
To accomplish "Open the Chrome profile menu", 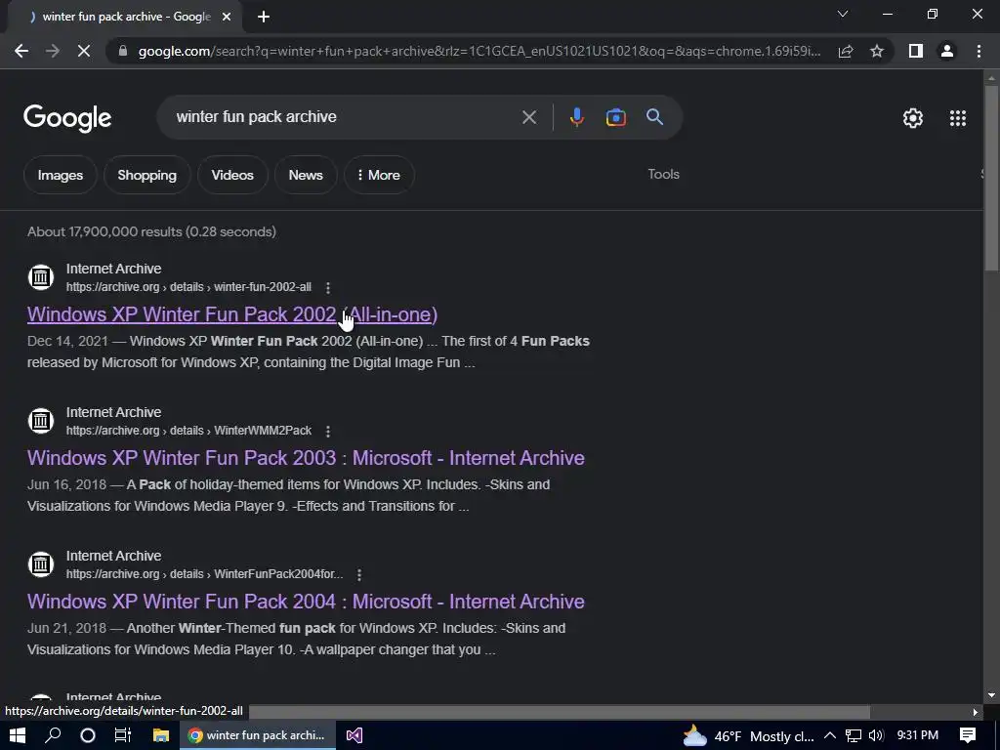I will pos(947,51).
